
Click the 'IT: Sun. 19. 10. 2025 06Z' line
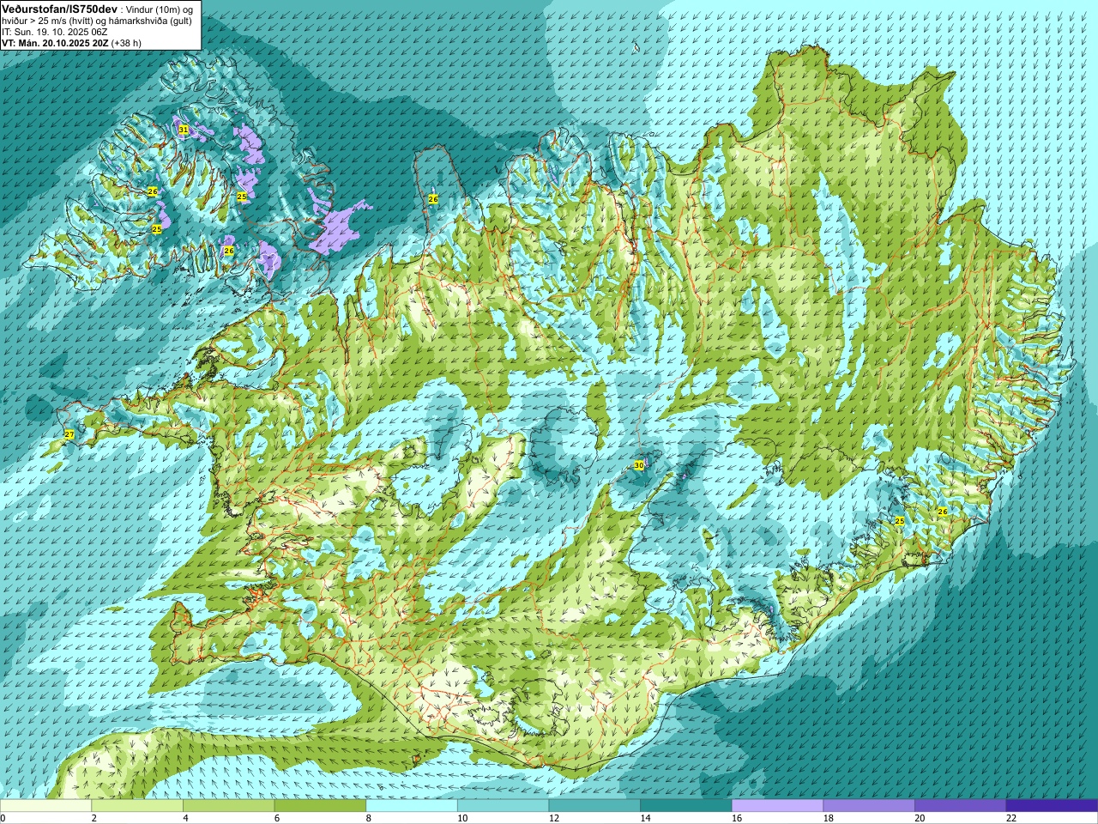[55, 32]
